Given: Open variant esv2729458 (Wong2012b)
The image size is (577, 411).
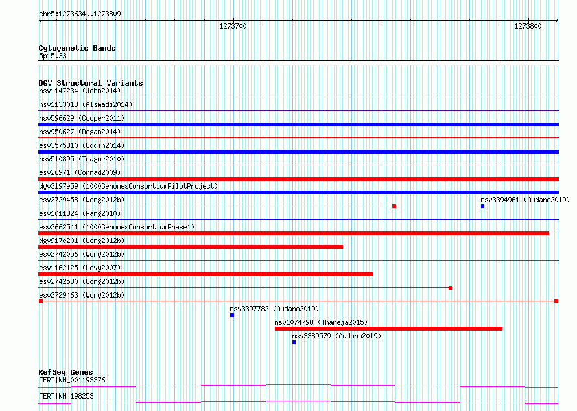Looking at the screenshot, I should (82, 200).
